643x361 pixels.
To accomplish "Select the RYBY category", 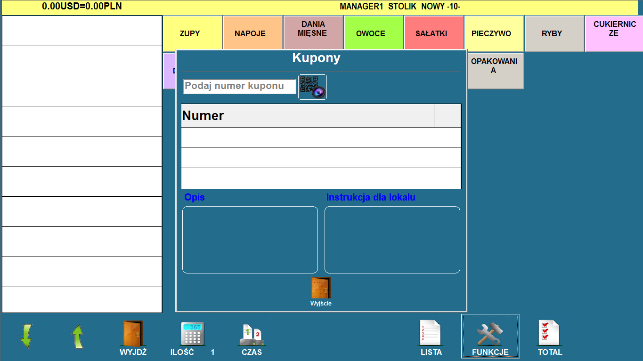I will [554, 33].
